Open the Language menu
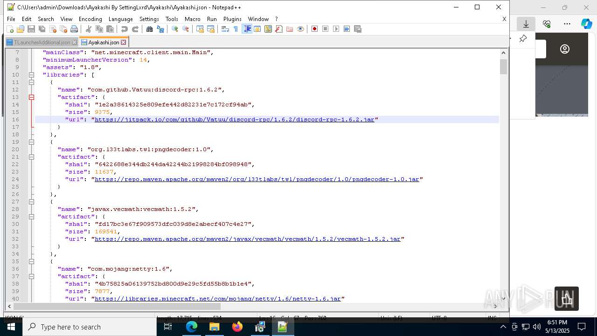Image resolution: width=597 pixels, height=336 pixels. [120, 19]
